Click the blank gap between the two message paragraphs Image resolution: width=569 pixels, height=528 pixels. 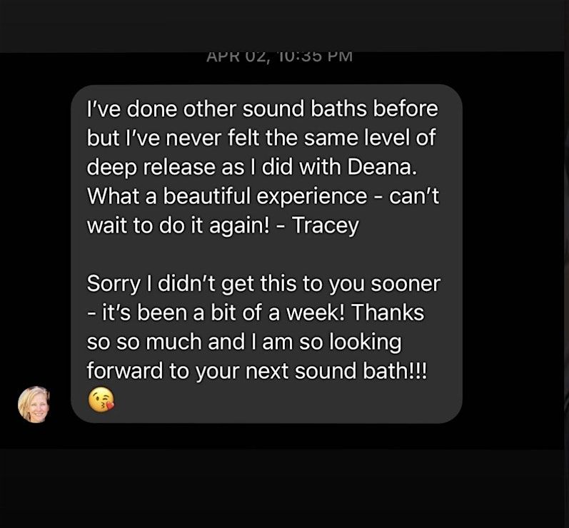pyautogui.click(x=264, y=253)
